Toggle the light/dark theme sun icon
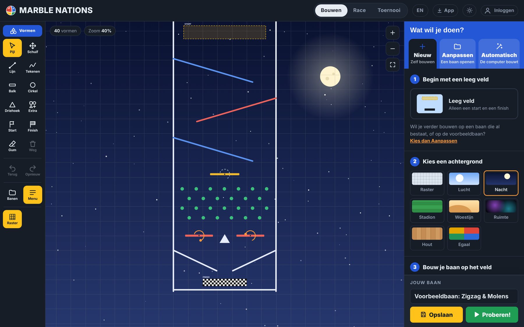 469,10
